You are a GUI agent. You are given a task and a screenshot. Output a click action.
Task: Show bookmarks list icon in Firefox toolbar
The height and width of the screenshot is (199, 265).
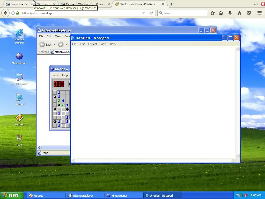click(221, 13)
